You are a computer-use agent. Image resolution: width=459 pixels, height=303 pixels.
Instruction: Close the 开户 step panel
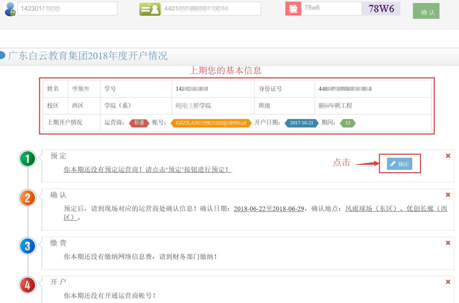click(448, 282)
